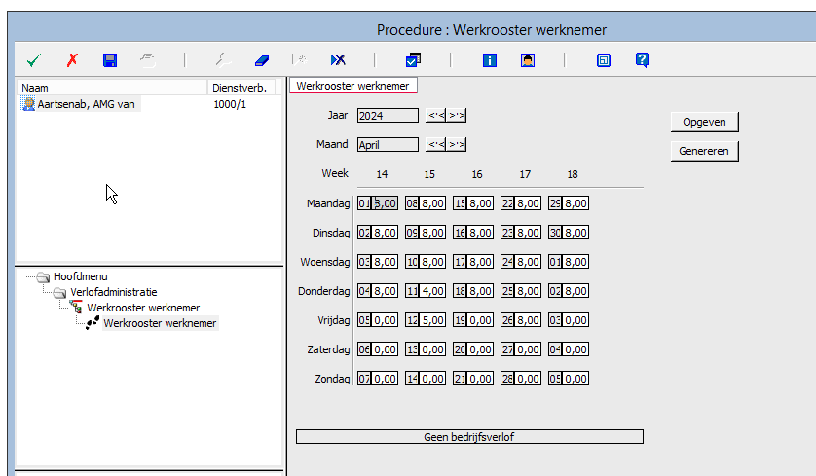Select the Hoofdmenu tree folder
The image size is (816, 476).
click(80, 276)
